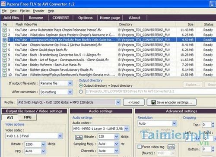Select row Bobby McFerrin - Bach Ave Maria.flv

pos(108,65)
